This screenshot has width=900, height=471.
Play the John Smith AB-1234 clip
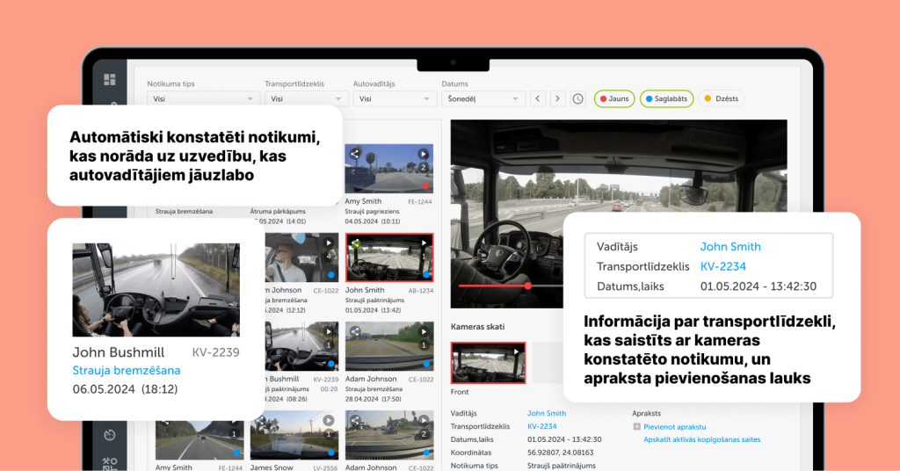click(424, 243)
